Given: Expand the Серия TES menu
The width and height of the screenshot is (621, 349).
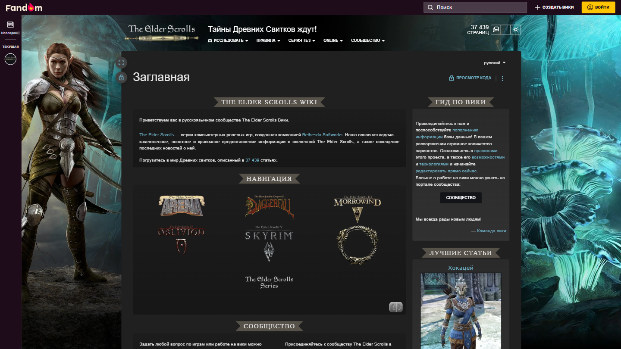Looking at the screenshot, I should click(x=302, y=41).
